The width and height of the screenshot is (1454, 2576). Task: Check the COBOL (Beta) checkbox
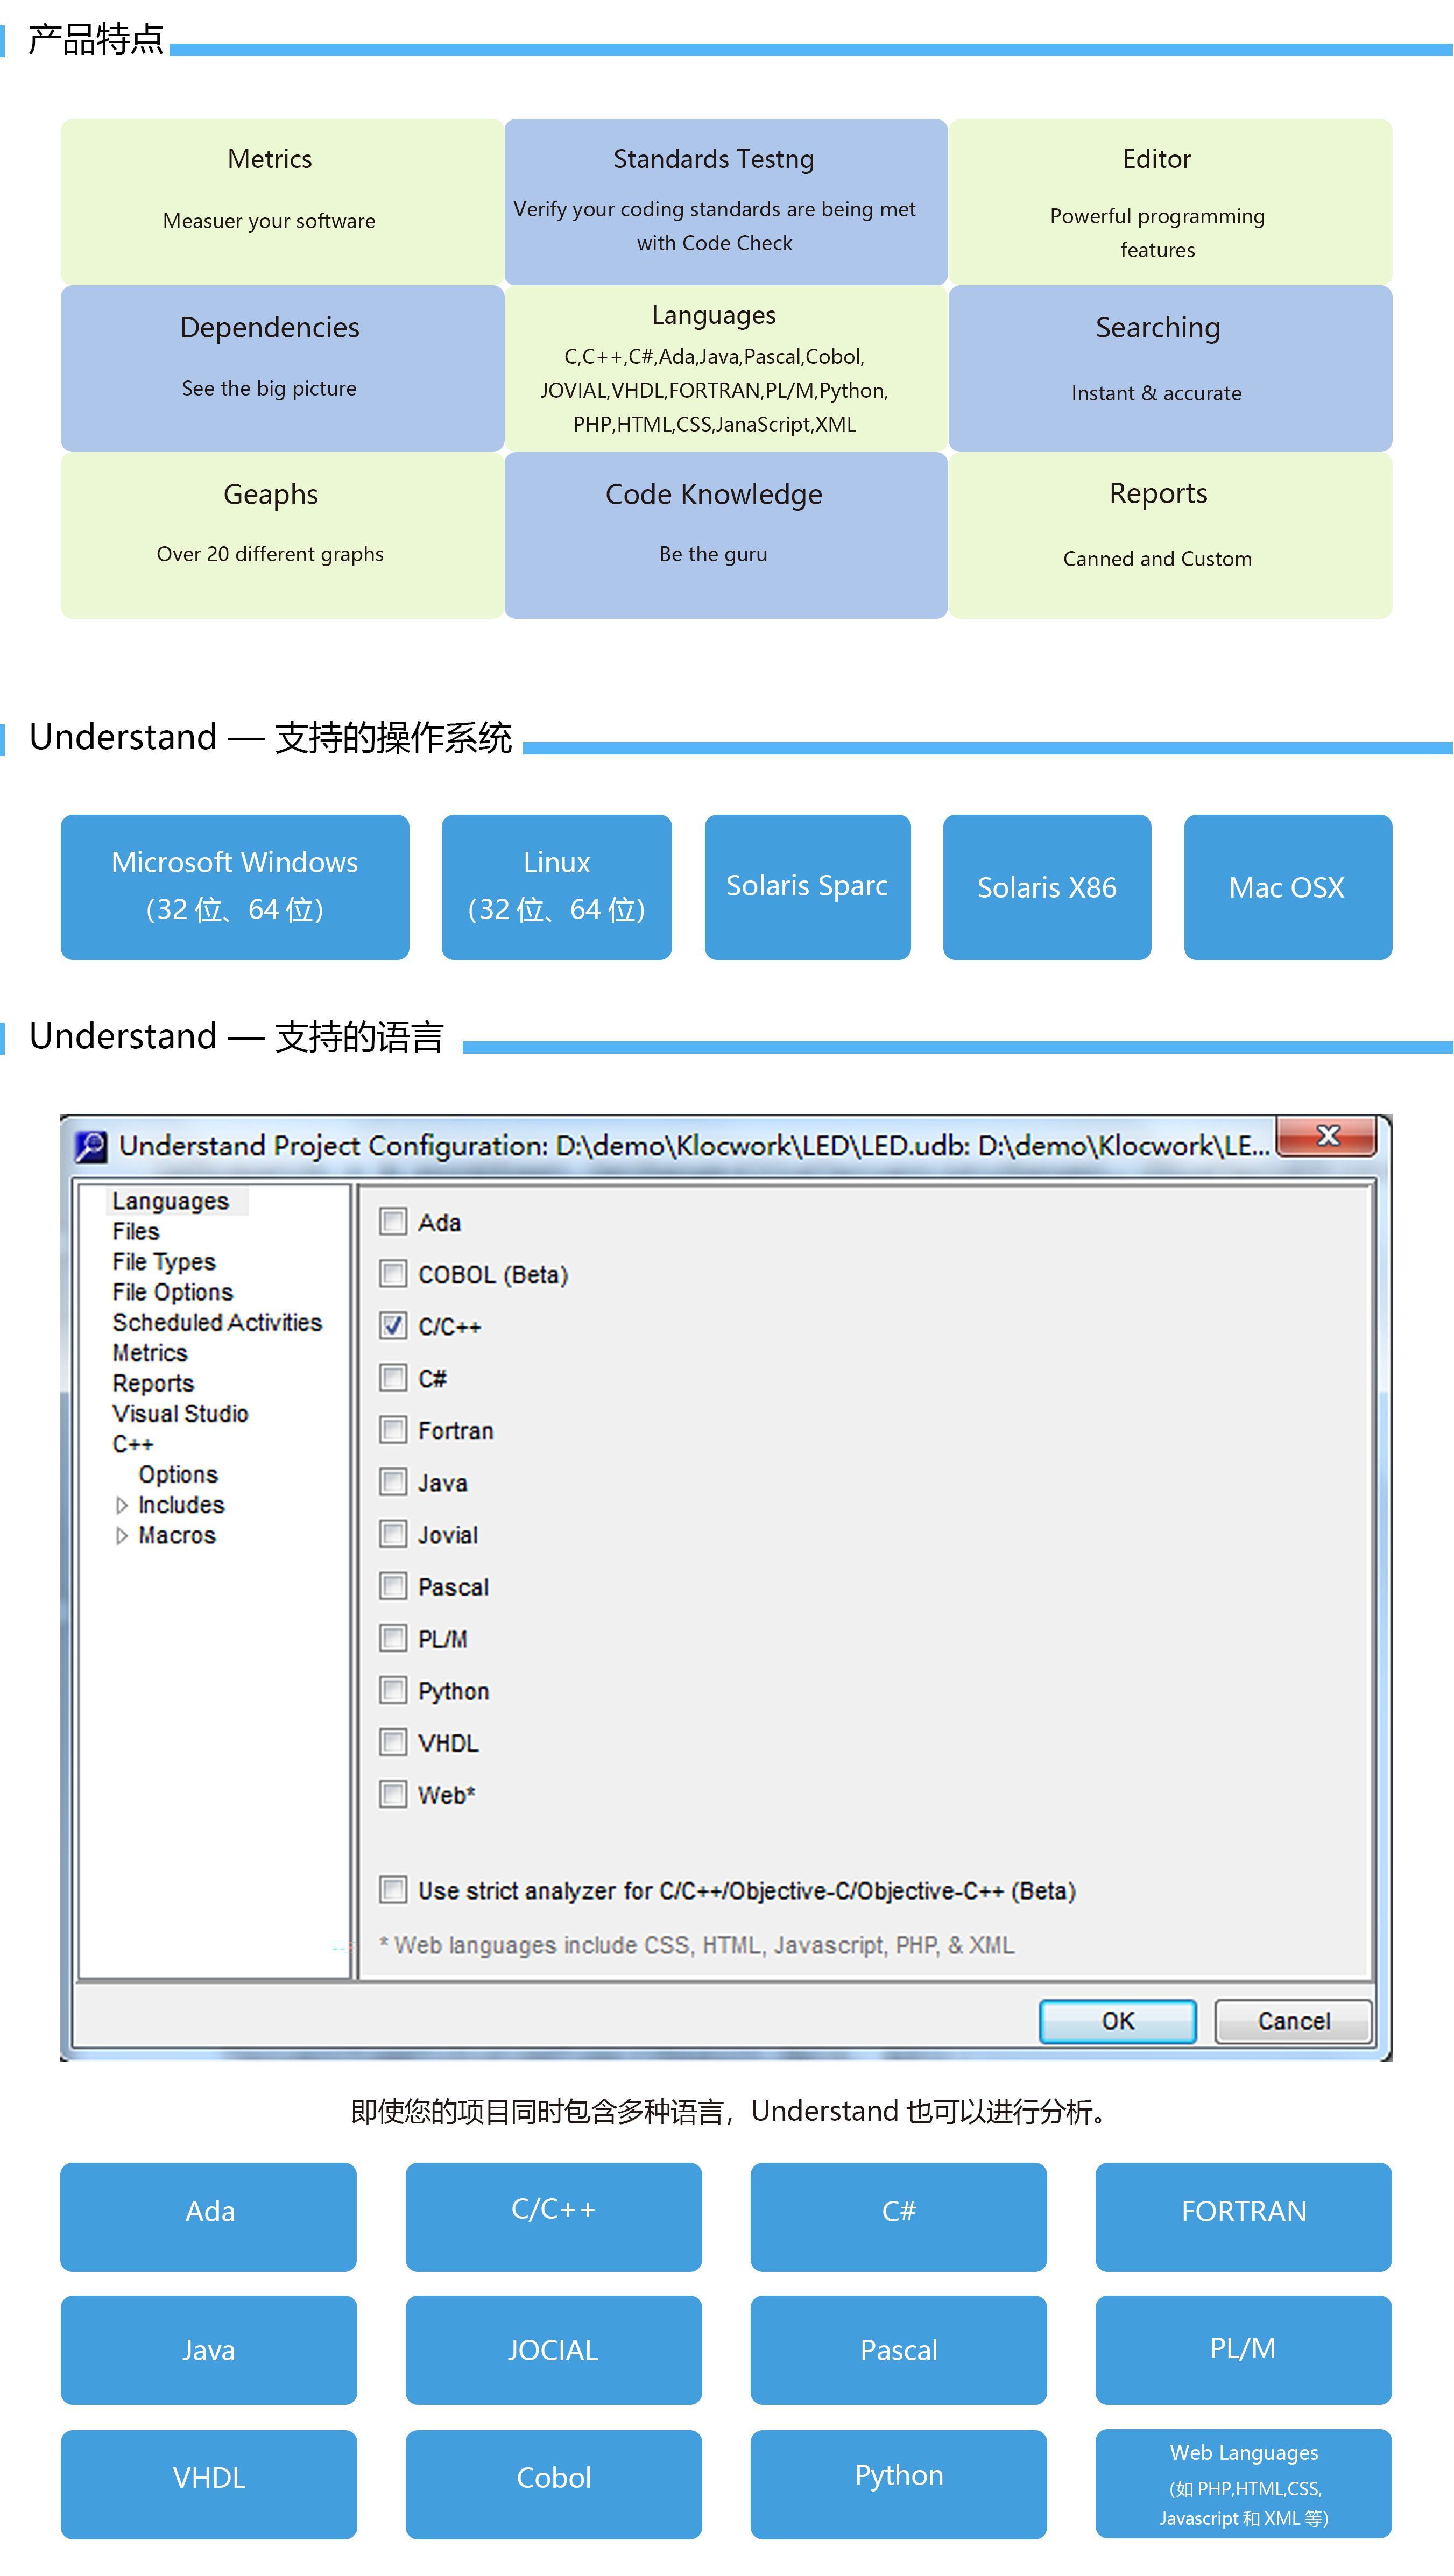pyautogui.click(x=393, y=1274)
